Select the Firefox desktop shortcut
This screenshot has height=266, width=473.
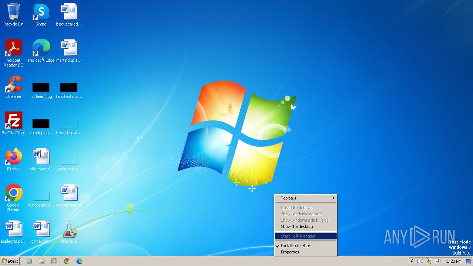pos(13,160)
